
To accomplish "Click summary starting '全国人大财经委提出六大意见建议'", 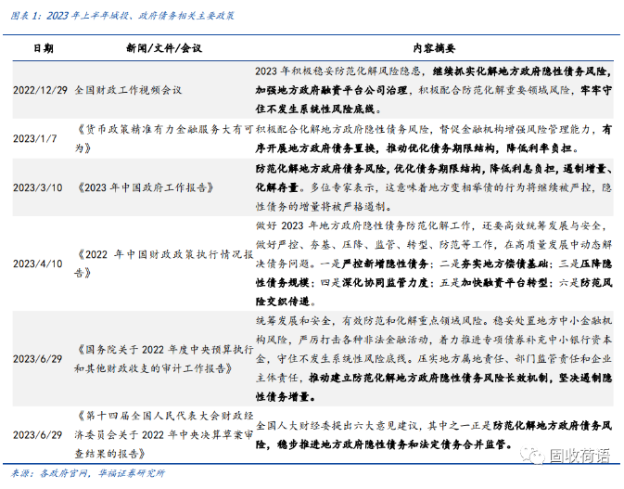I will tap(434, 435).
